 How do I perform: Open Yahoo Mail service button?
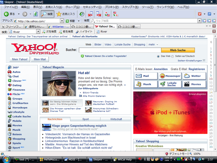146,76
